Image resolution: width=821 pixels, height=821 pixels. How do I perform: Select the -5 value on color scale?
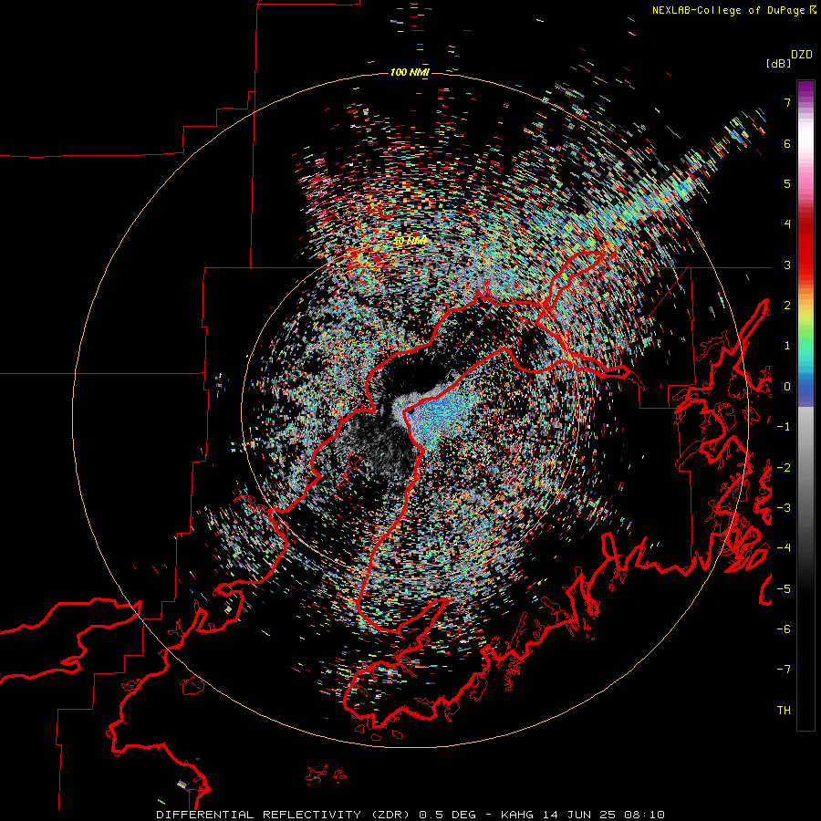pyautogui.click(x=784, y=589)
